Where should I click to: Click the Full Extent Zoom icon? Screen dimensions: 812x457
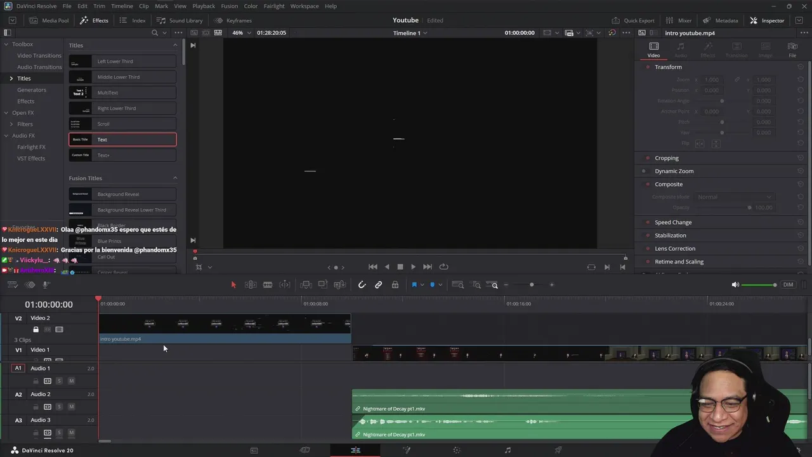[x=457, y=285]
